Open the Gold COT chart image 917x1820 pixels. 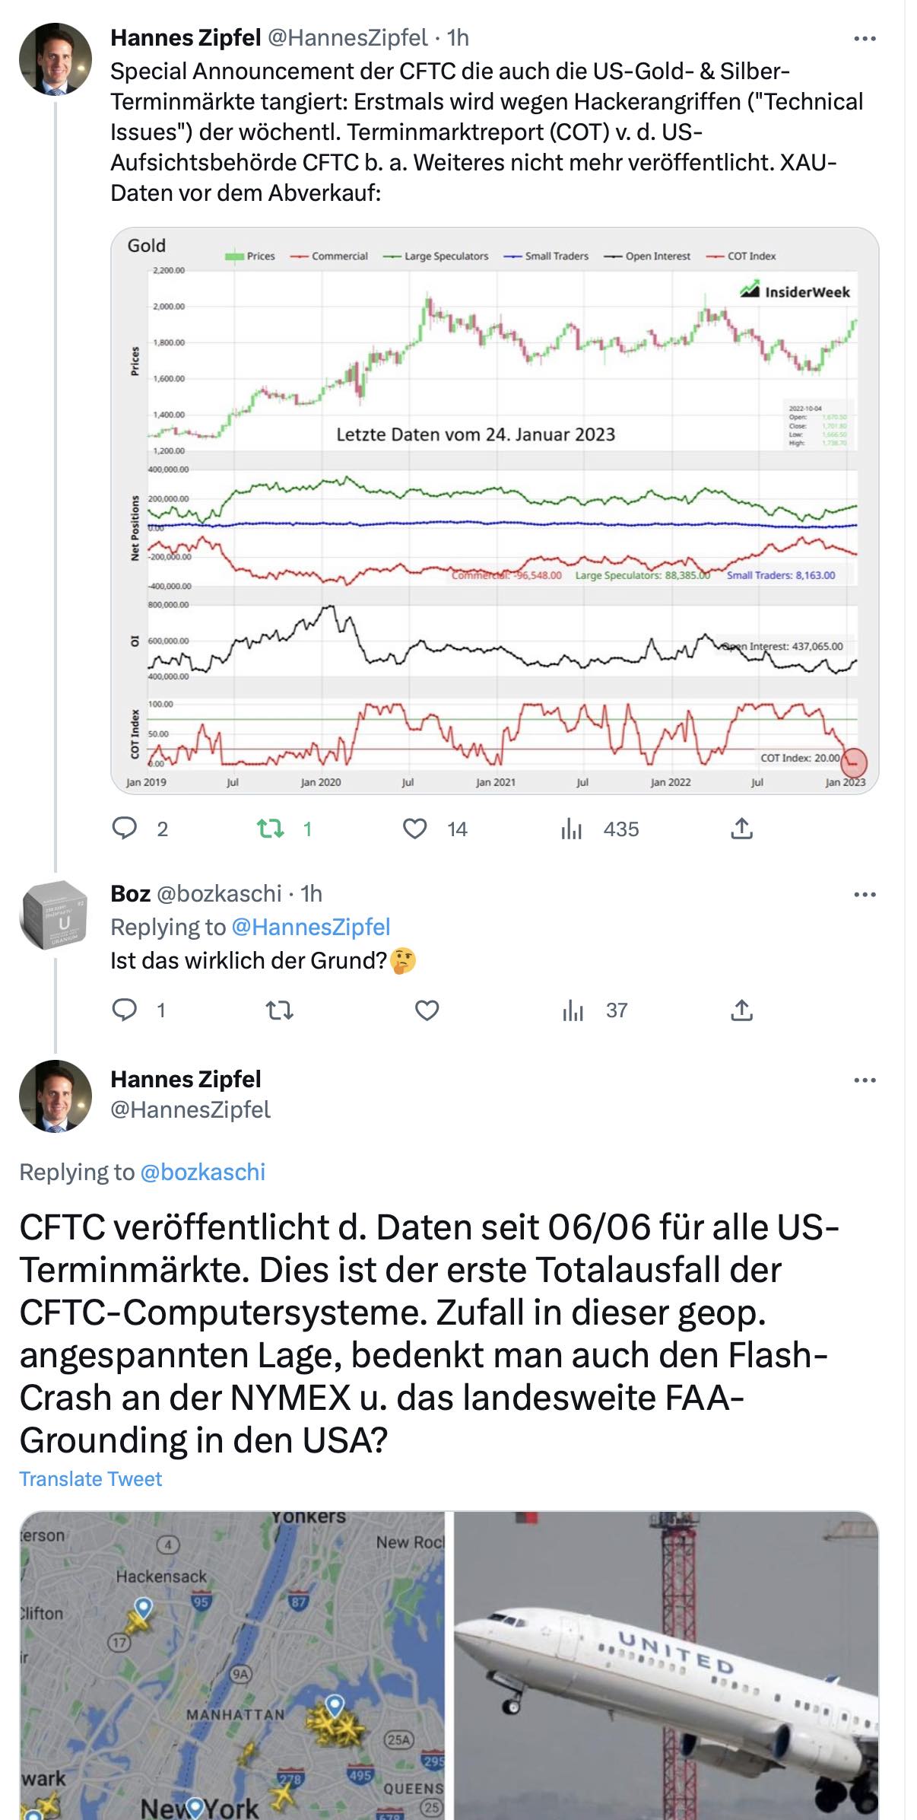[494, 511]
